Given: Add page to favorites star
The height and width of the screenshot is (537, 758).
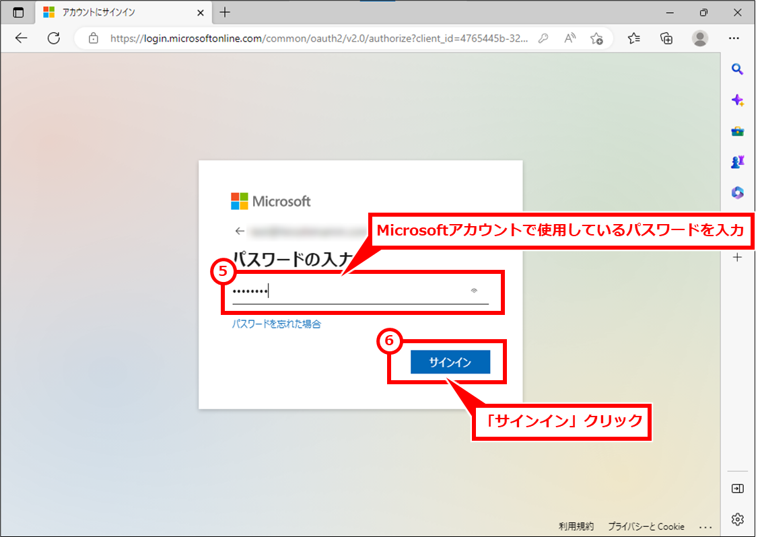Looking at the screenshot, I should (597, 38).
